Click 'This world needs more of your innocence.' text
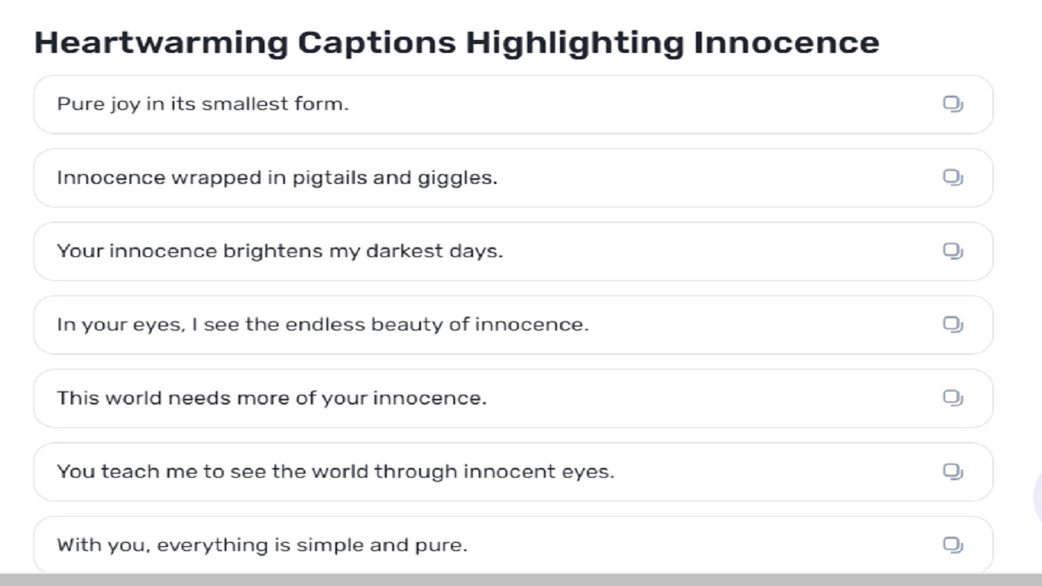Image resolution: width=1042 pixels, height=586 pixels. (x=271, y=398)
